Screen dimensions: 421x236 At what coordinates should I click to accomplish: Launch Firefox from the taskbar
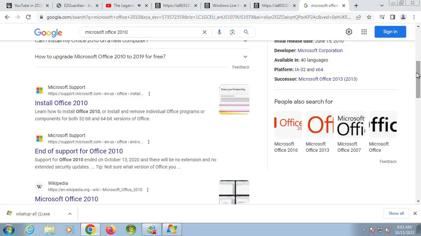111,229
